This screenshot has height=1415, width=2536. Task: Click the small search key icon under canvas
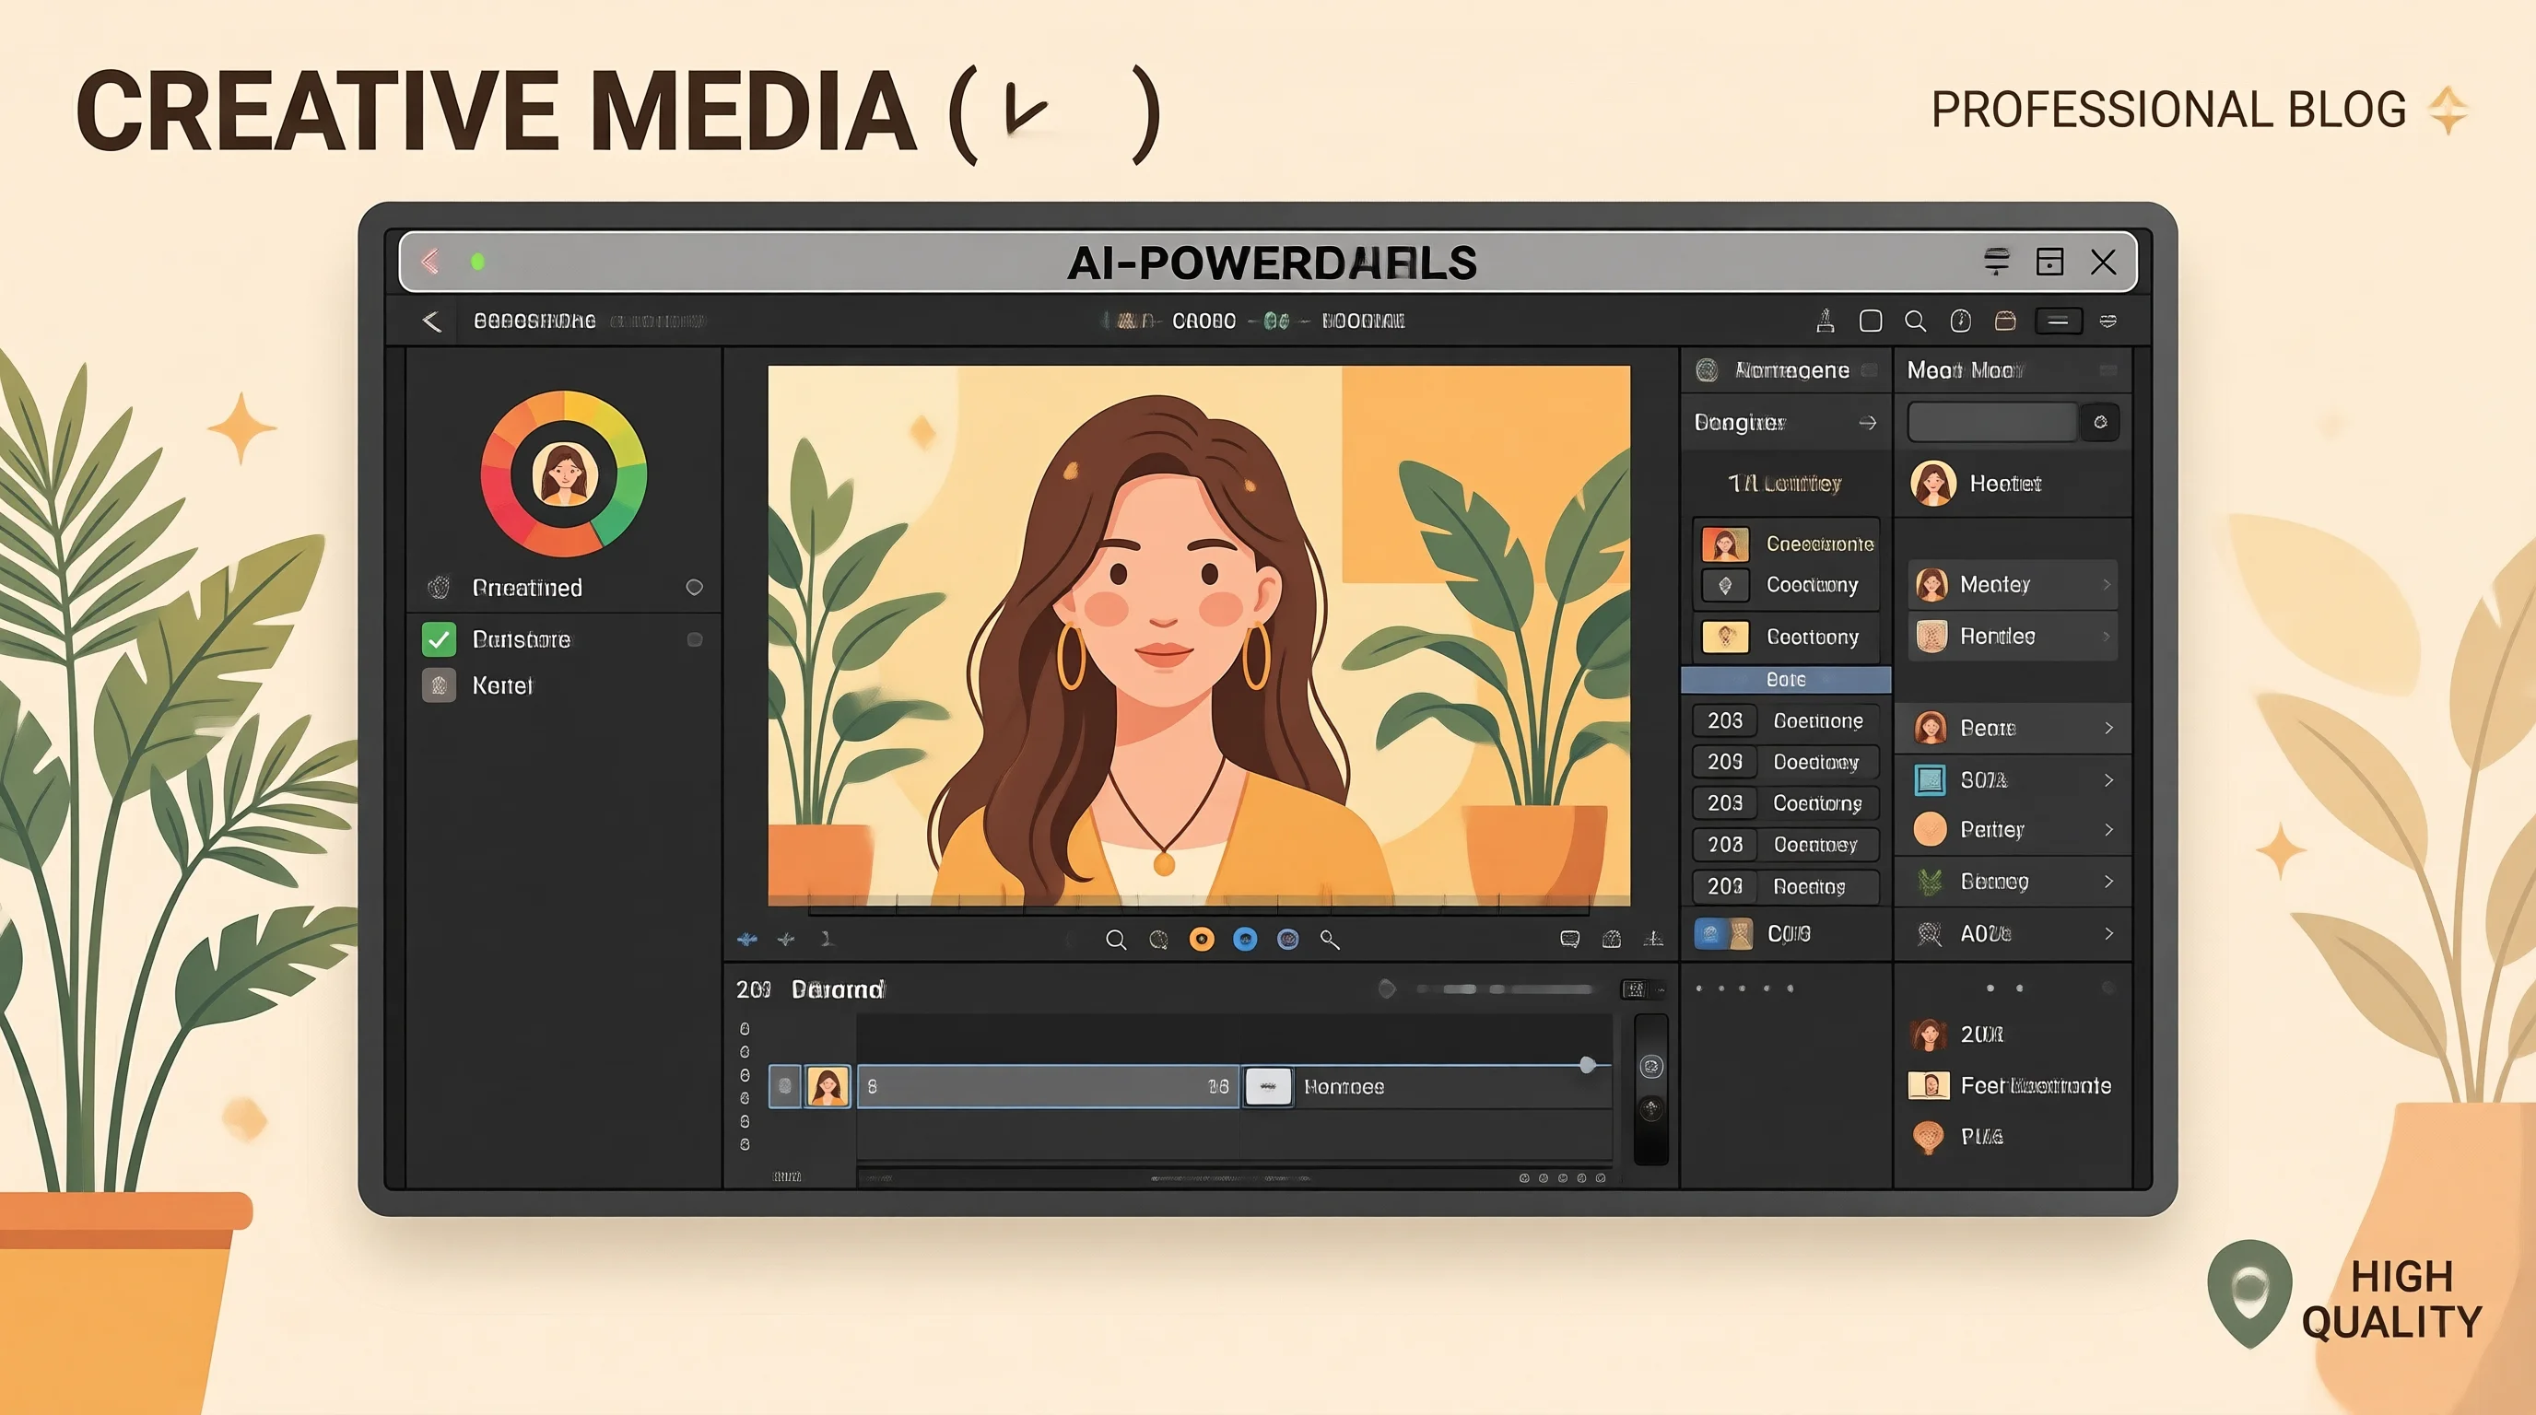click(1330, 940)
